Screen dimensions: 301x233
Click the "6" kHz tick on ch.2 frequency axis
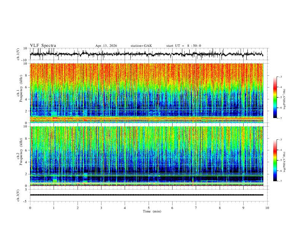tap(27, 150)
